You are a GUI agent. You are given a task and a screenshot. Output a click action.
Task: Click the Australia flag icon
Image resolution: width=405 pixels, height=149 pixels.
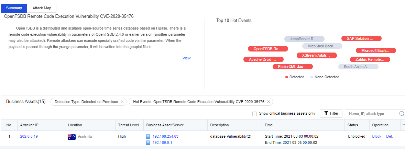[72, 137]
